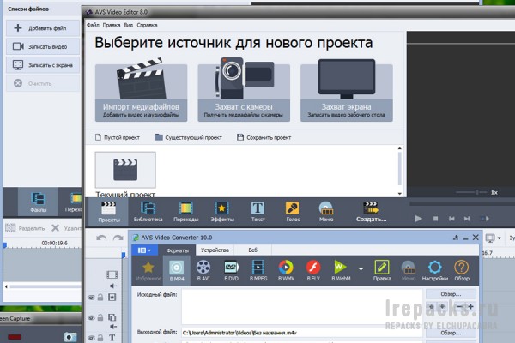
Task: Click redo arrow on timeline toolbar
Action: coord(118,238)
